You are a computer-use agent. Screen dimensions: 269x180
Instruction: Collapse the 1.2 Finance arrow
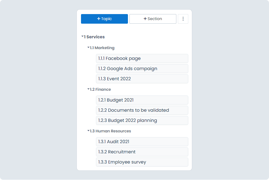pos(88,89)
